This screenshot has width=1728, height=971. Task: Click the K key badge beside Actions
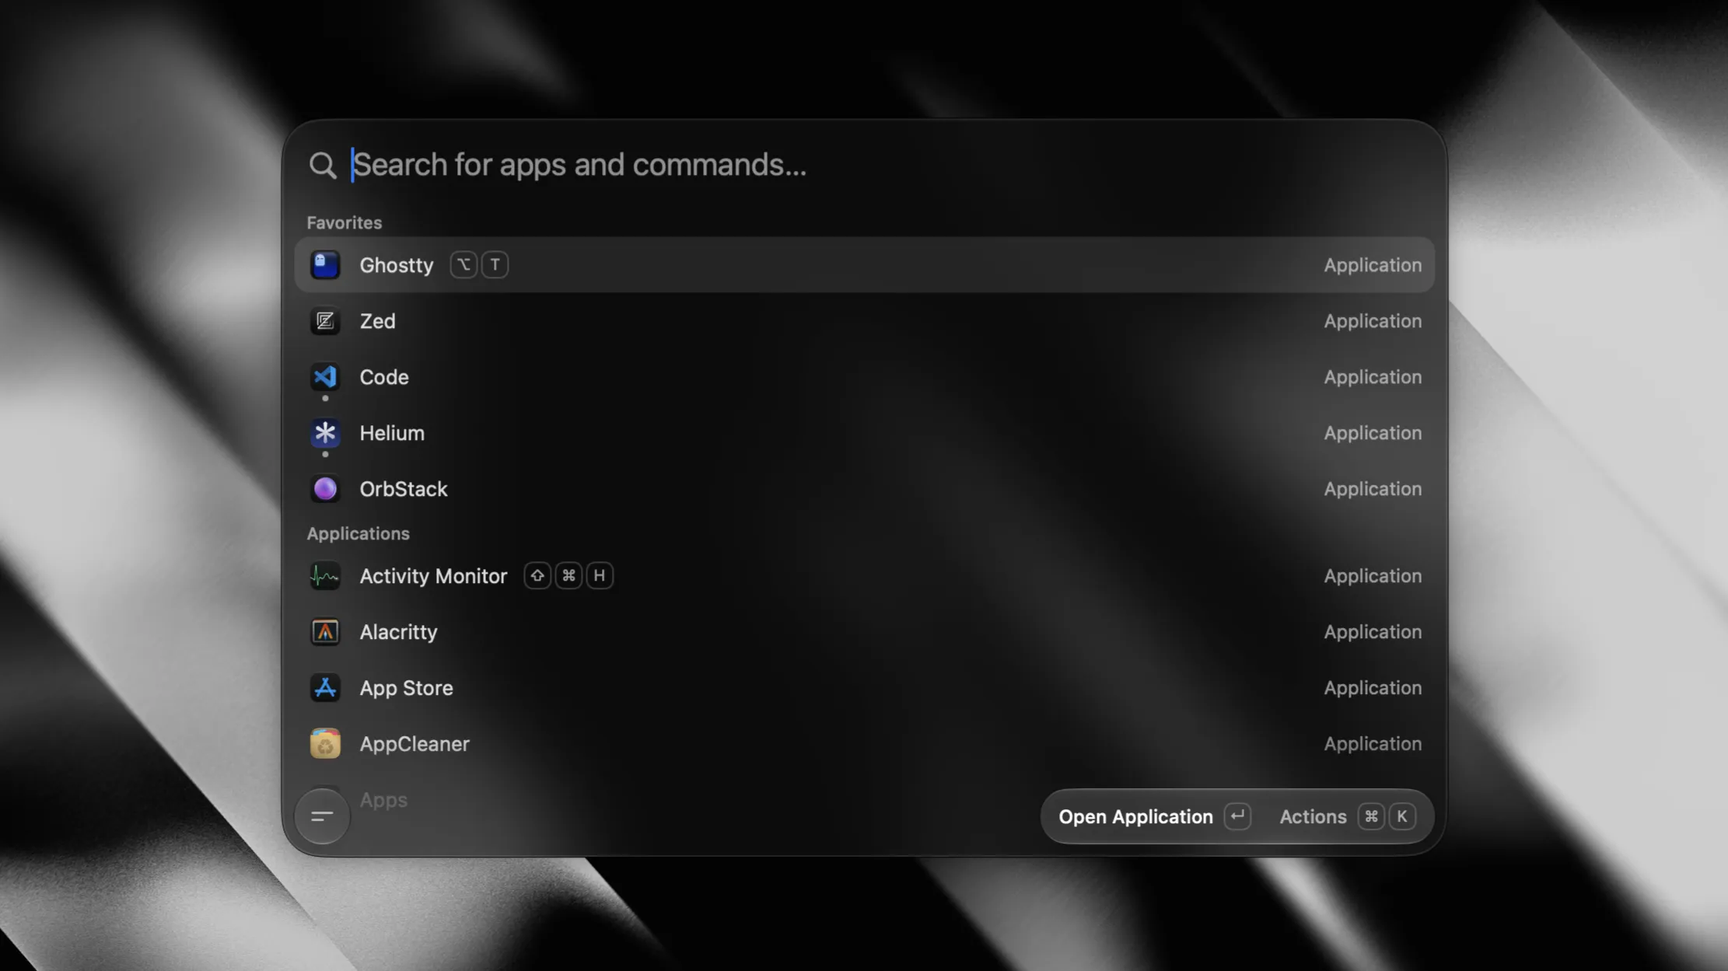1402,817
